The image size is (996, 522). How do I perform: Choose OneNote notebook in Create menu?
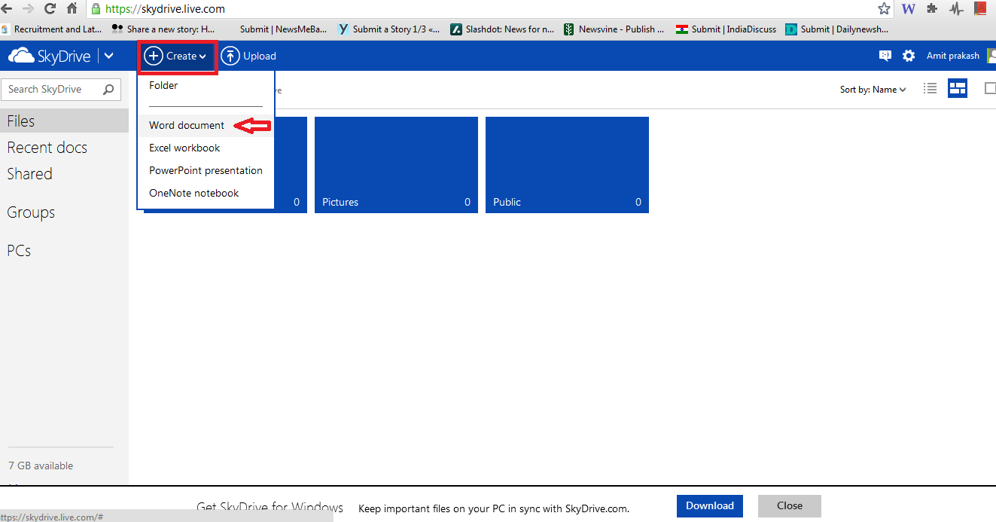193,193
